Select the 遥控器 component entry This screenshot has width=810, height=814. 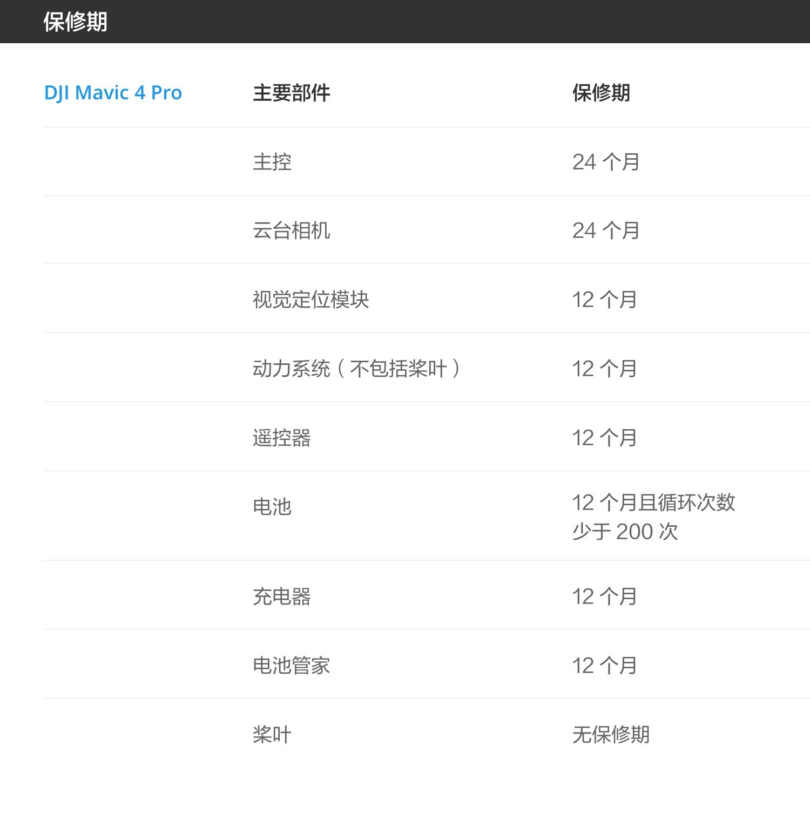coord(281,438)
